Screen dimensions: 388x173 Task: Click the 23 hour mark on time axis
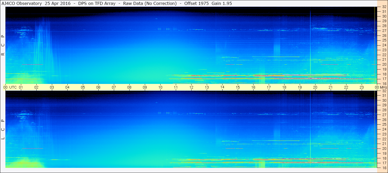point(362,87)
